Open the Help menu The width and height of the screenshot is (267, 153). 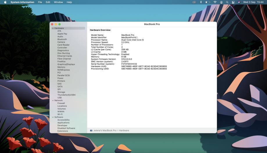[69, 2]
